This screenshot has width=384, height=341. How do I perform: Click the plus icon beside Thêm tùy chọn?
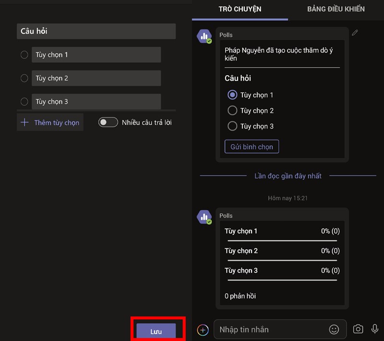click(x=24, y=122)
